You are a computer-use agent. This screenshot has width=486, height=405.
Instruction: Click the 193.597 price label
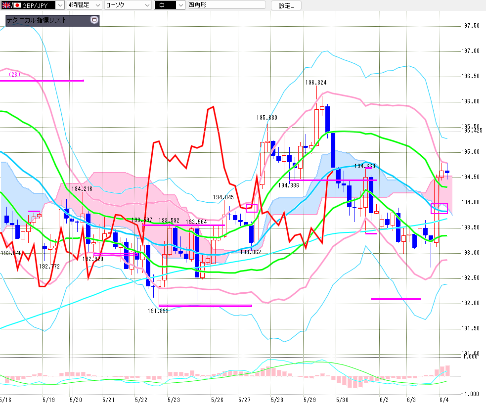pyautogui.click(x=141, y=220)
